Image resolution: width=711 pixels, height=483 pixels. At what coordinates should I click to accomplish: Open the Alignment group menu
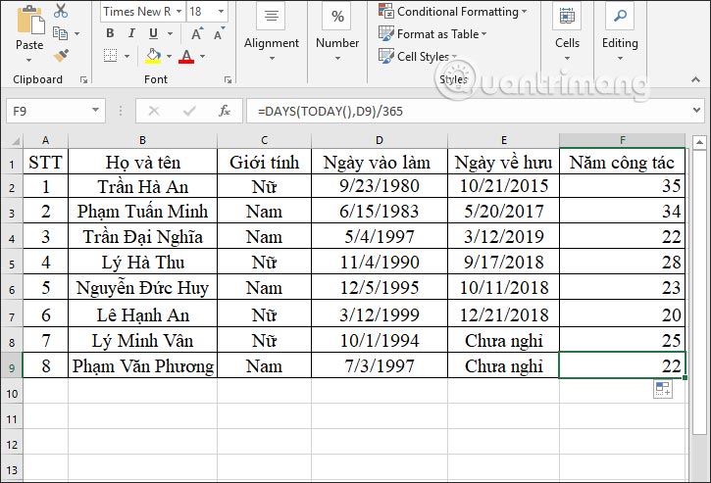click(271, 31)
